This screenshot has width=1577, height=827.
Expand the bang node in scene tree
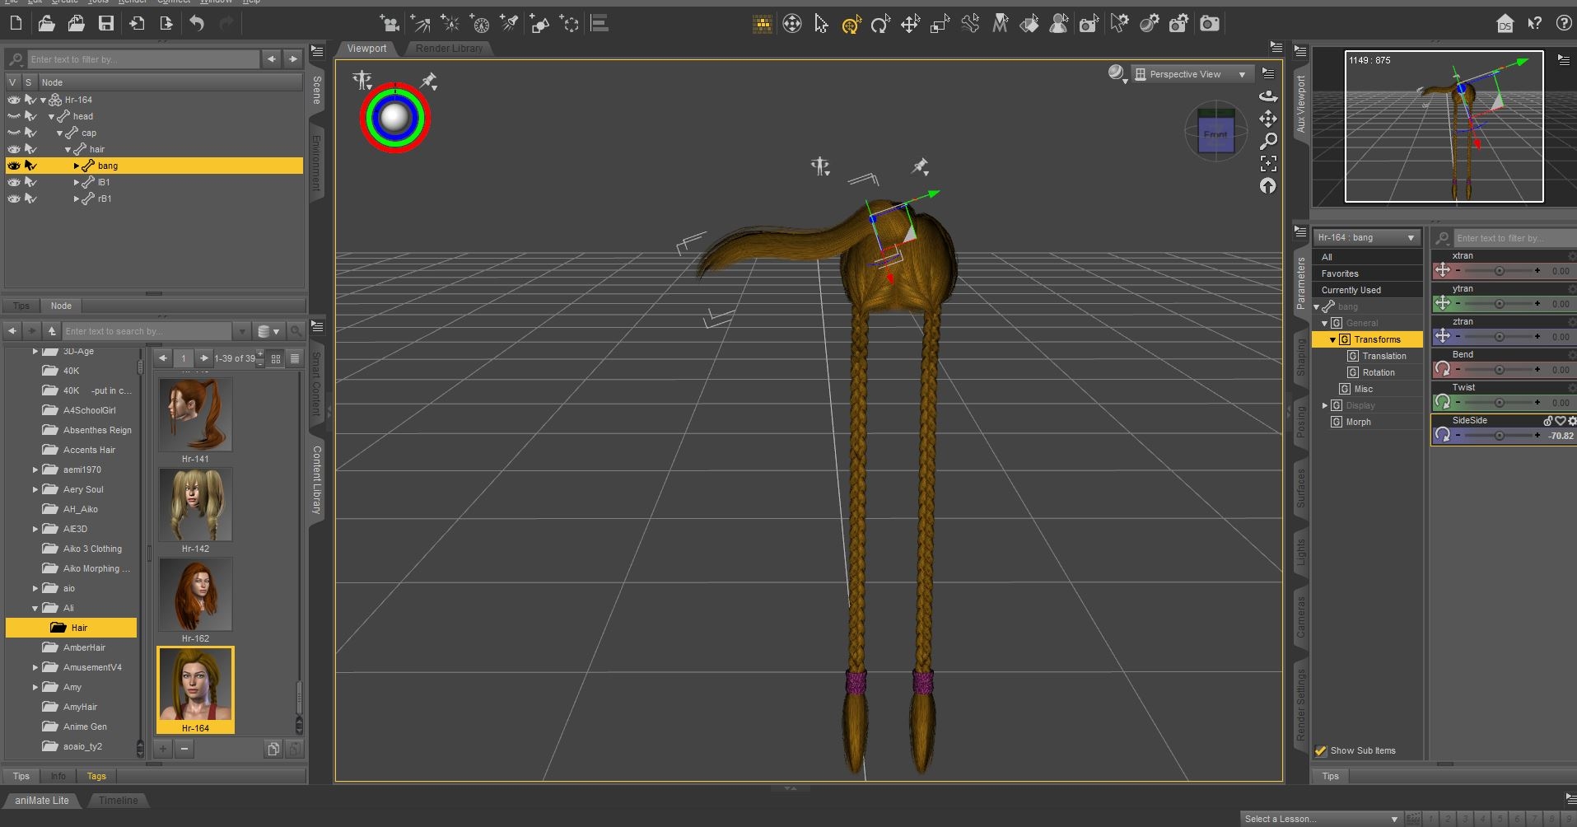pos(77,166)
